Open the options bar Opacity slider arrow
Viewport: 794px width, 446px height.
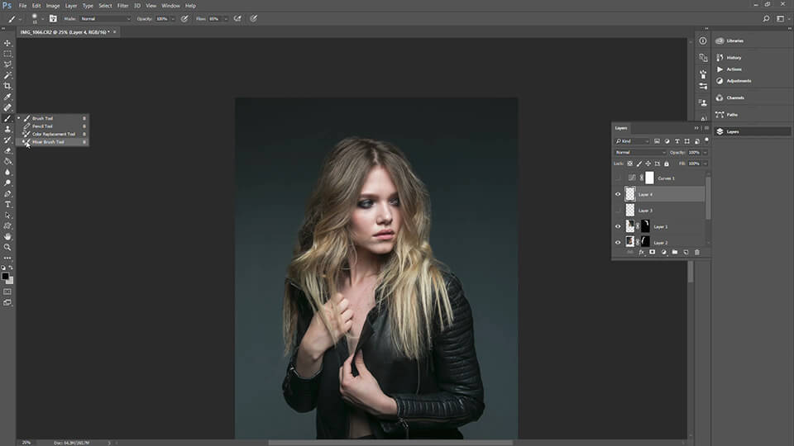click(x=173, y=19)
